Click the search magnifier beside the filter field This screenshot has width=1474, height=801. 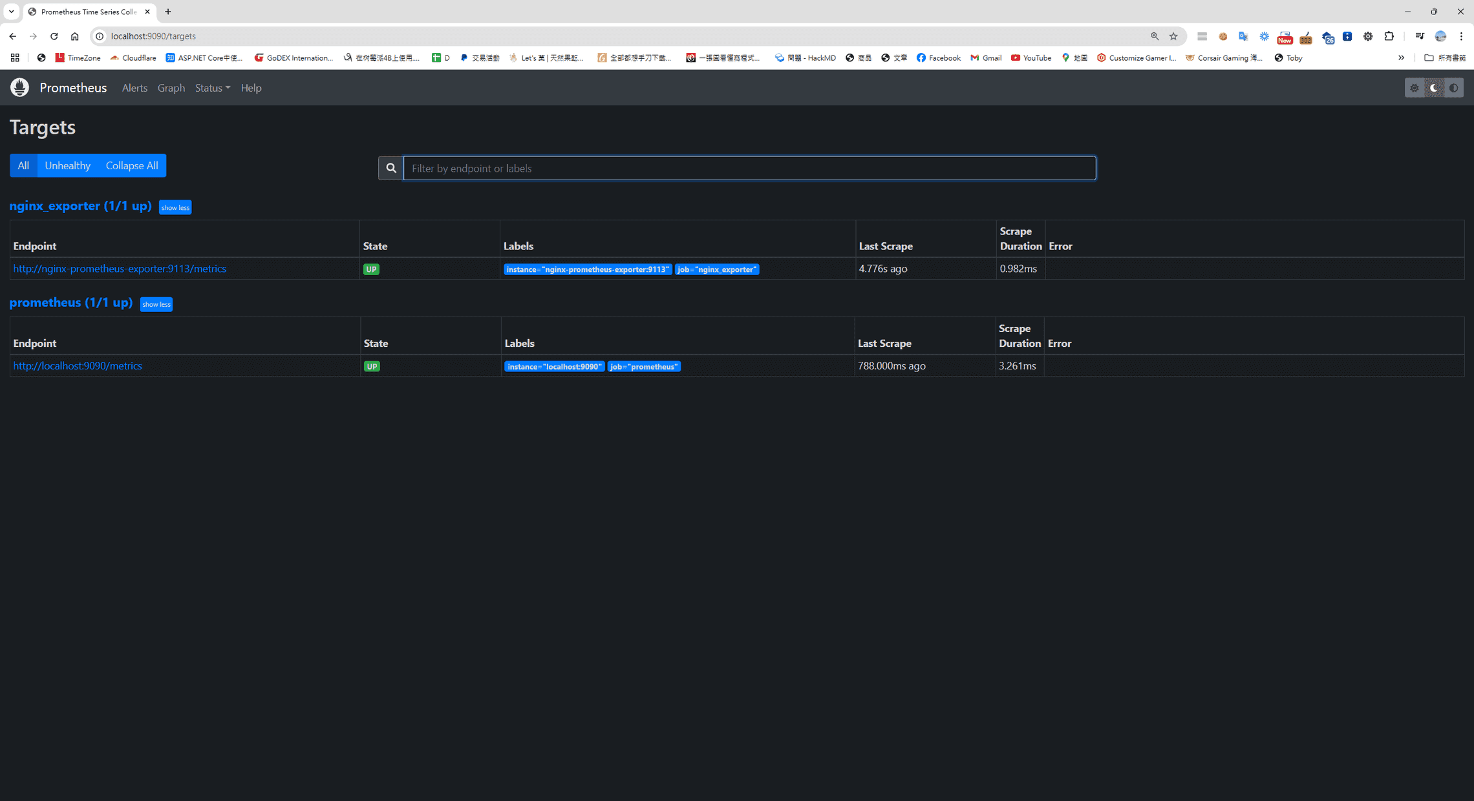390,168
